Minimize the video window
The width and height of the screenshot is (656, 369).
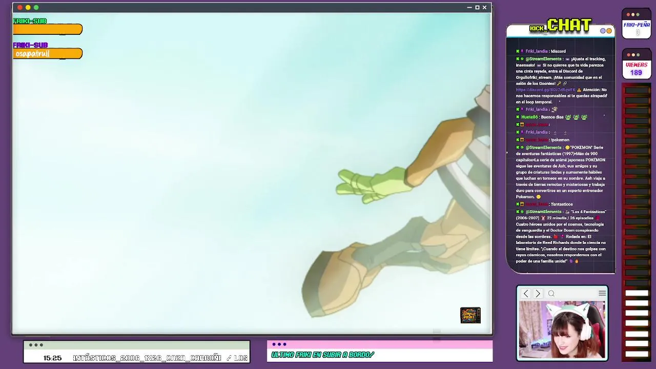(469, 7)
